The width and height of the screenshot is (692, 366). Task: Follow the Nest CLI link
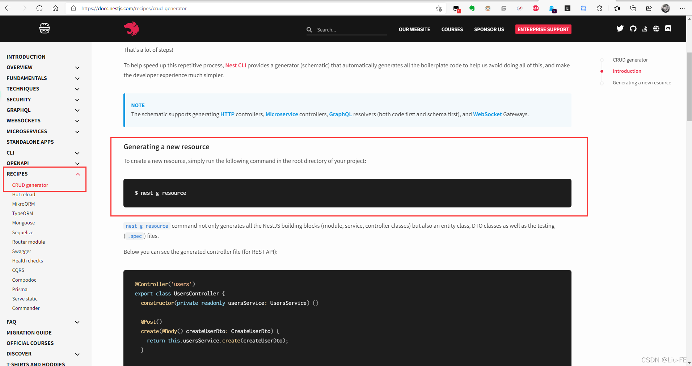pyautogui.click(x=236, y=65)
